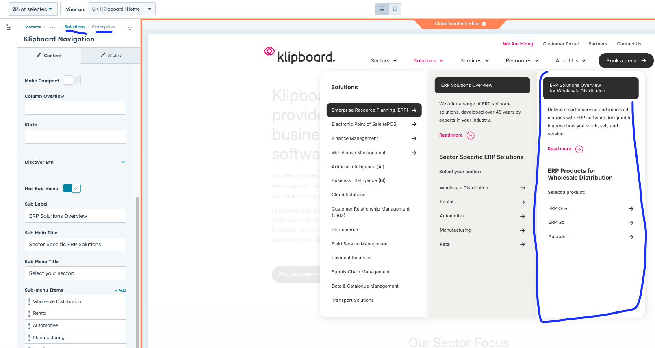This screenshot has height=348, width=655.
Task: Select Business Intelligence (BI) menu item
Action: [358, 181]
